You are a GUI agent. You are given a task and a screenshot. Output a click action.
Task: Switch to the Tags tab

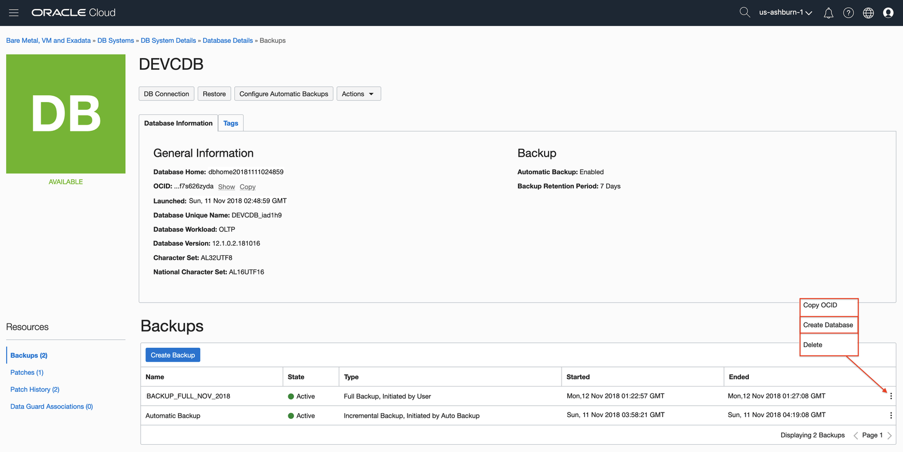230,123
